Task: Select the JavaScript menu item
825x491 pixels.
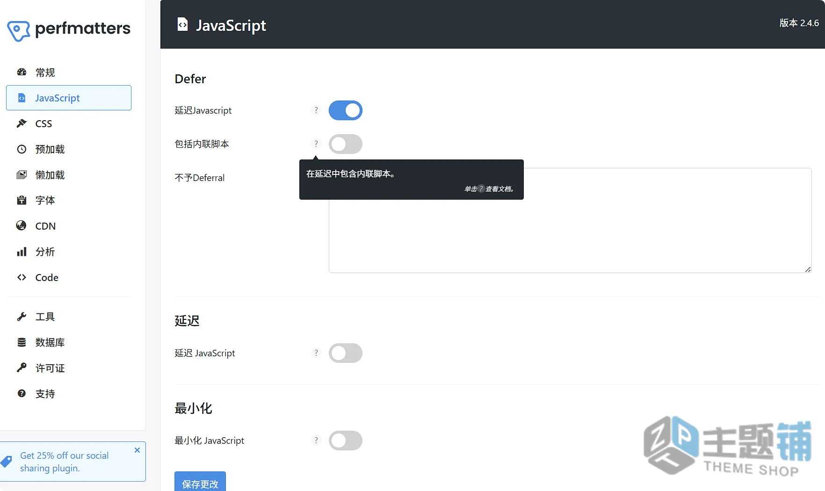Action: point(69,98)
